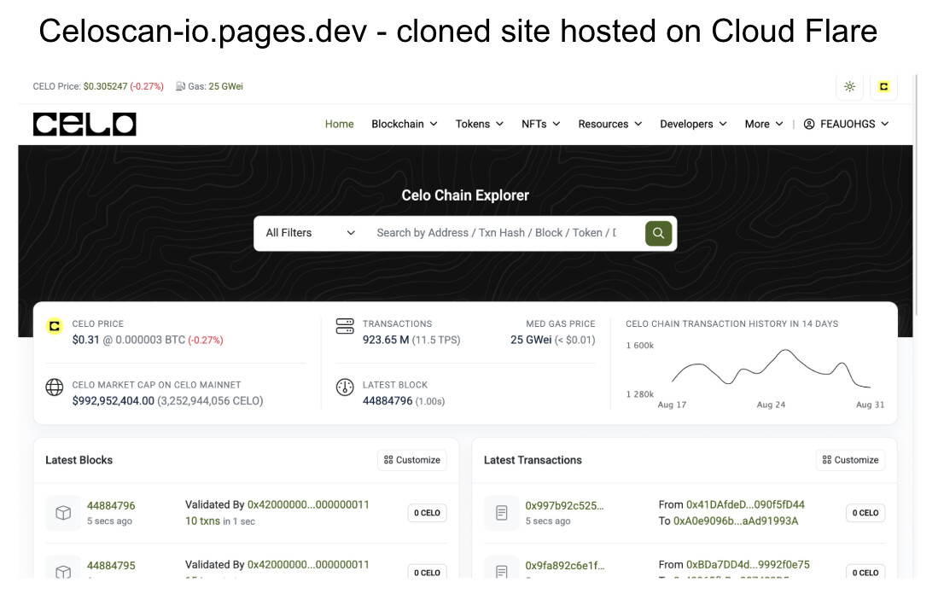This screenshot has height=594, width=944.
Task: Click the user account icon beside FEAUOHGS
Action: [x=809, y=124]
